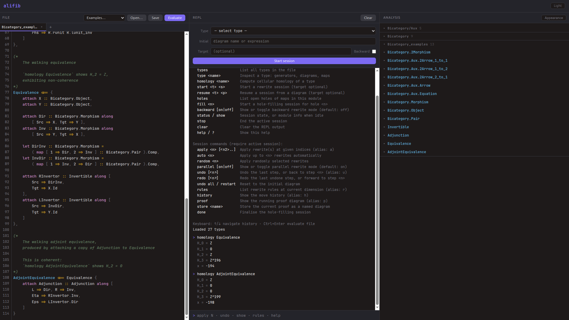Expand the Bicategory module group
Viewport: 569px width, 320px height.
(x=398, y=36)
